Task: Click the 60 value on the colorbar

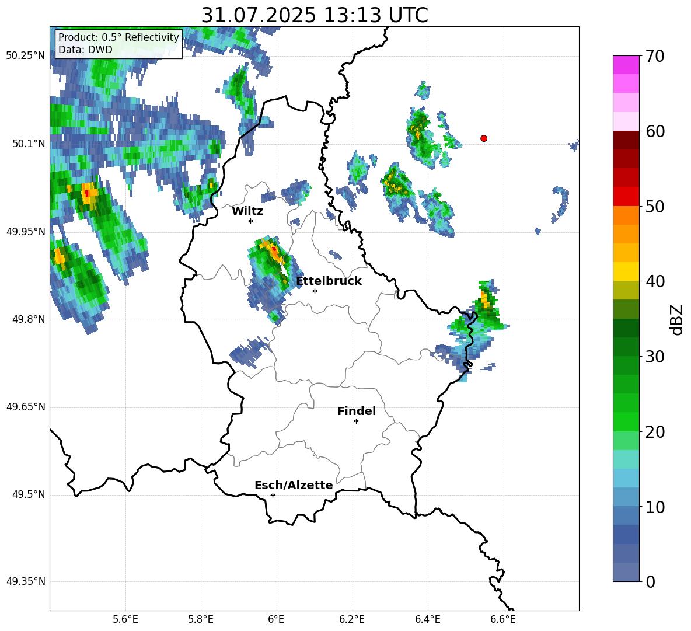Action: (x=655, y=131)
